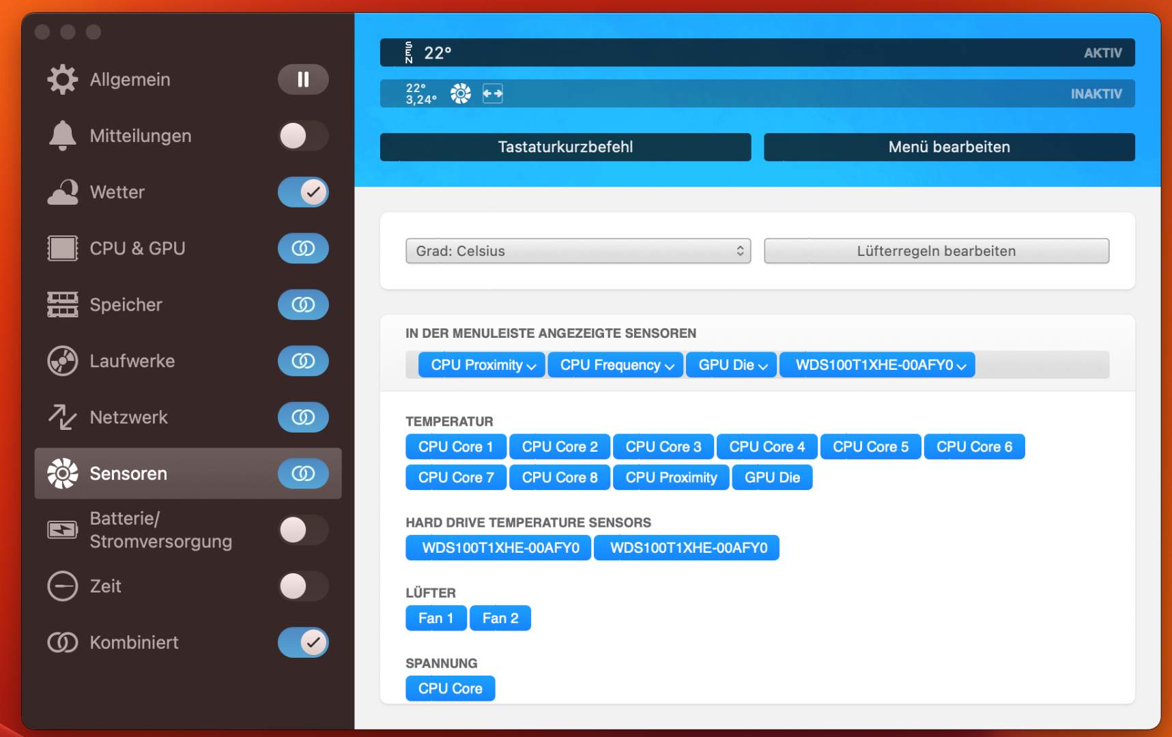Image resolution: width=1172 pixels, height=737 pixels.
Task: Click the clock icon for Zeit
Action: click(x=62, y=586)
